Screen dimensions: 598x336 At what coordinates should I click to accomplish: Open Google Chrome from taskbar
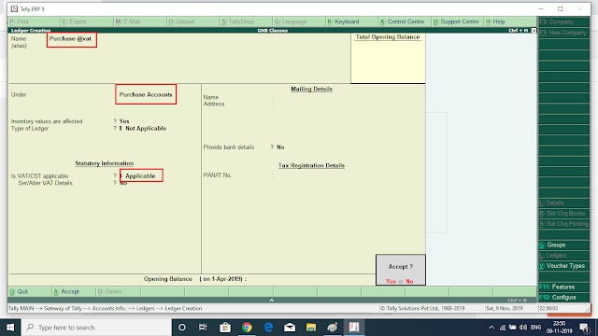247,328
